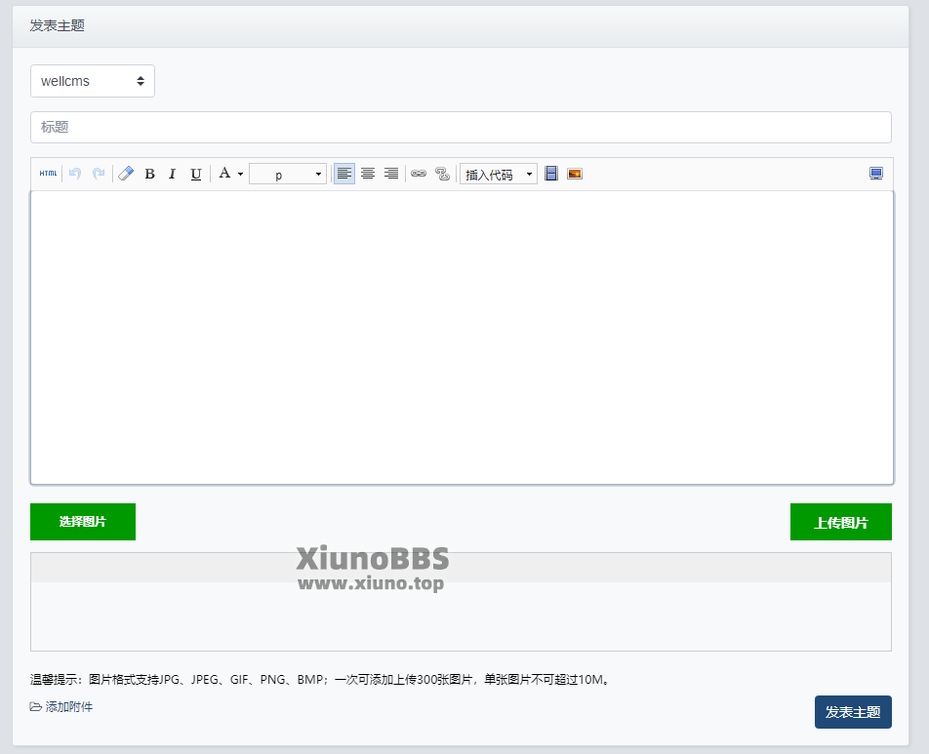Insert a video with the film icon
The image size is (929, 754).
[x=551, y=174]
